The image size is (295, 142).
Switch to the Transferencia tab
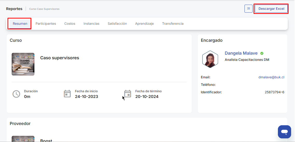pyautogui.click(x=173, y=24)
